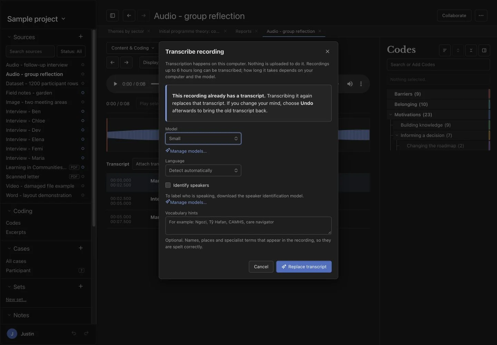Click the redo arrow beside Justin
The image size is (497, 345).
[x=86, y=333]
